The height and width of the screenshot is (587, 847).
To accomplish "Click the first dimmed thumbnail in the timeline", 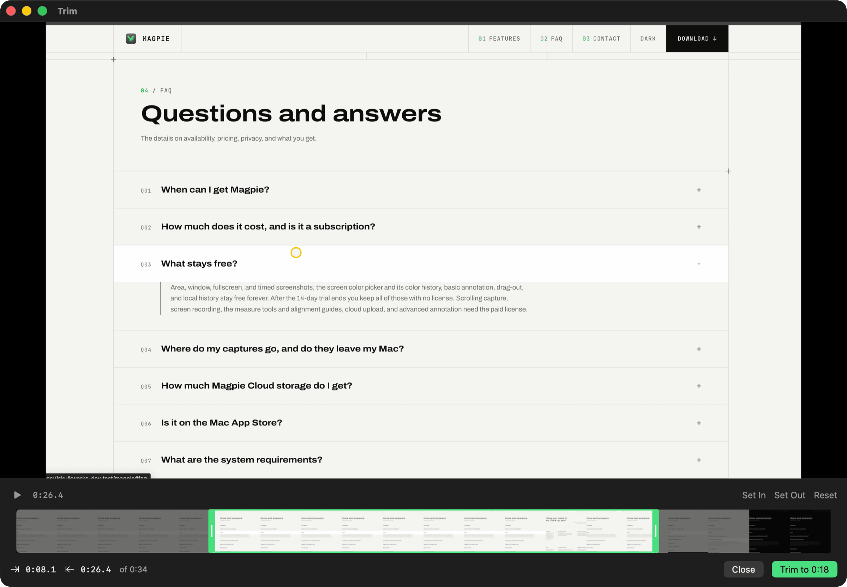I will pyautogui.click(x=36, y=531).
